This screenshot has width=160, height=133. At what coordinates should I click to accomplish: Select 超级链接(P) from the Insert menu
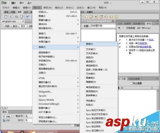[56, 52]
